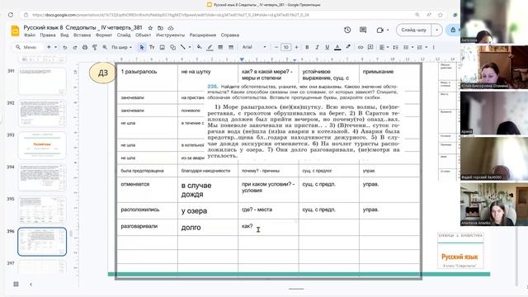Open the Файл menu
The height and width of the screenshot is (297, 528).
tap(30, 35)
